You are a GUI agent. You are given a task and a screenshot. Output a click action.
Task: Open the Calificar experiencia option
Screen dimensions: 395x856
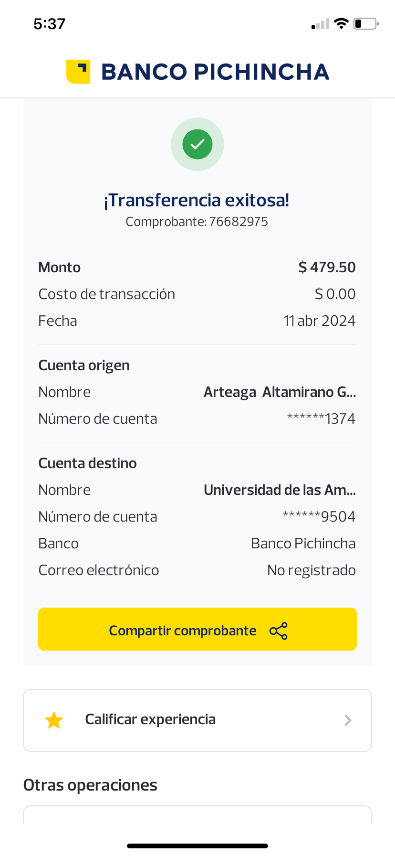(150, 720)
